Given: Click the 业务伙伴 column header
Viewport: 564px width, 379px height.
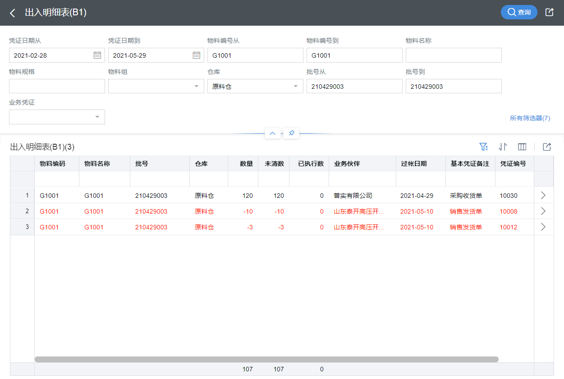Looking at the screenshot, I should tap(362, 164).
